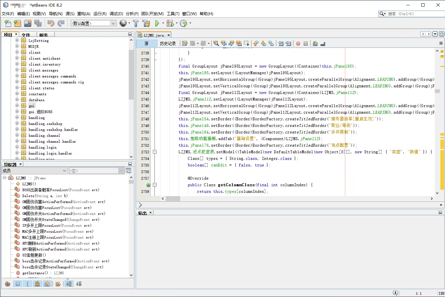Viewport: 445px width, 297px height.
Task: Click the New Project toolbar icon
Action: [17, 23]
